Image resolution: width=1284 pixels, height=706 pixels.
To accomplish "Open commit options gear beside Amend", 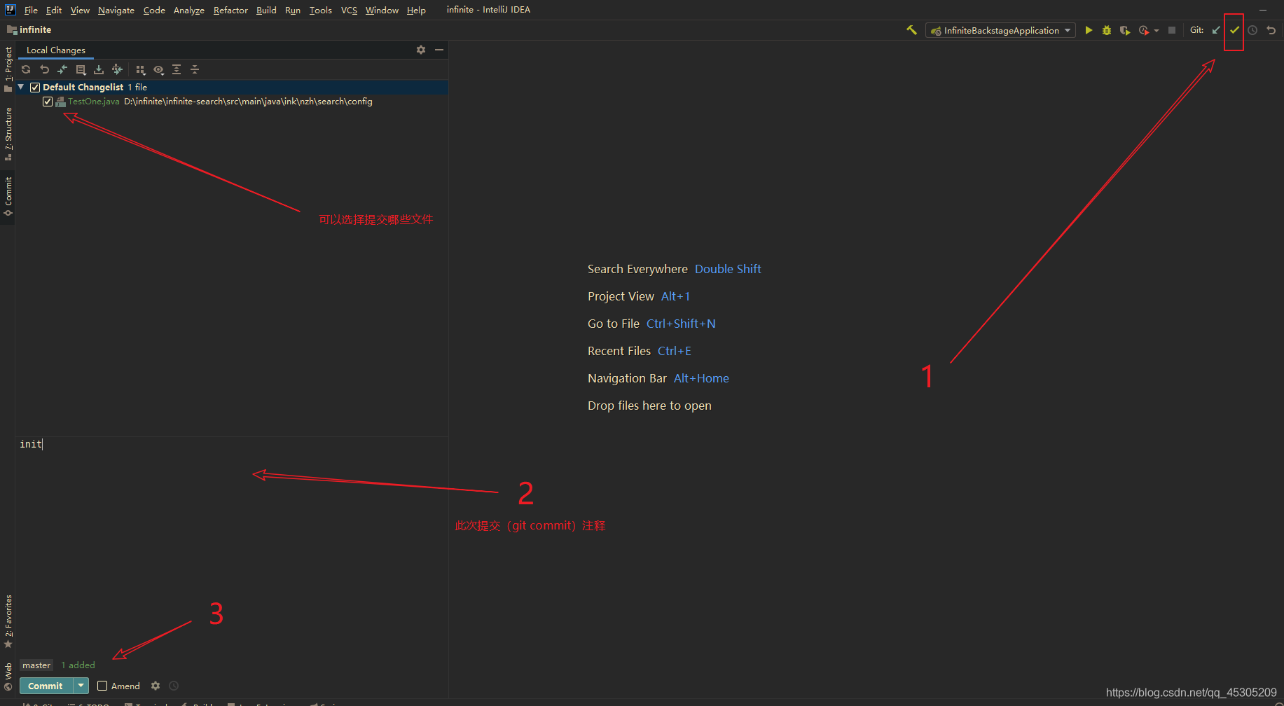I will tap(156, 686).
